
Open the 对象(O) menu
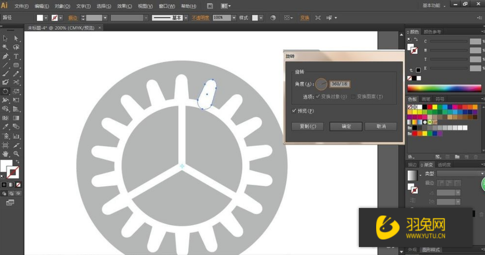62,6
